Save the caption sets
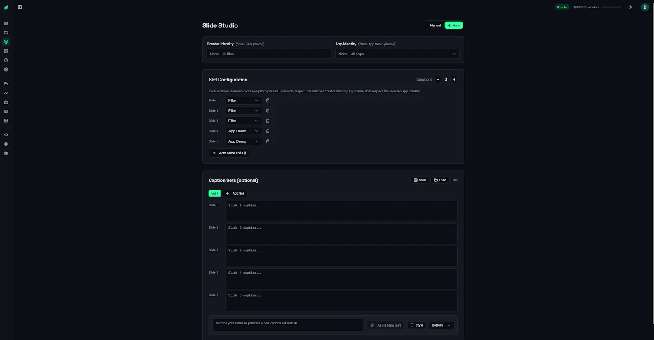The width and height of the screenshot is (654, 340). tap(420, 180)
